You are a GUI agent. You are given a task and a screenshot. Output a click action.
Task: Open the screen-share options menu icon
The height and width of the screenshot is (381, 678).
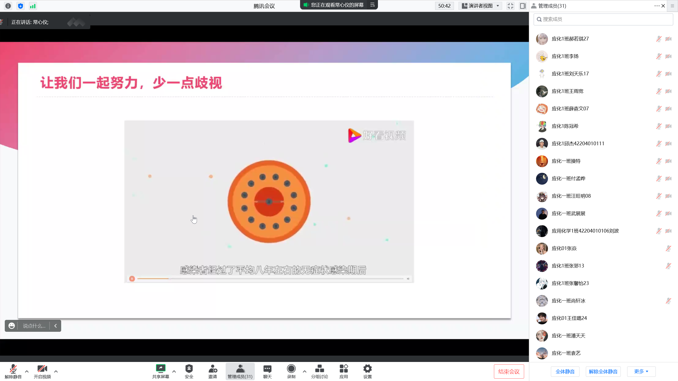click(x=372, y=5)
